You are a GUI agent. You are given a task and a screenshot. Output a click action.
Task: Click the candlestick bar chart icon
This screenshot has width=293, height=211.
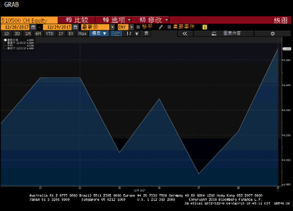129,34
